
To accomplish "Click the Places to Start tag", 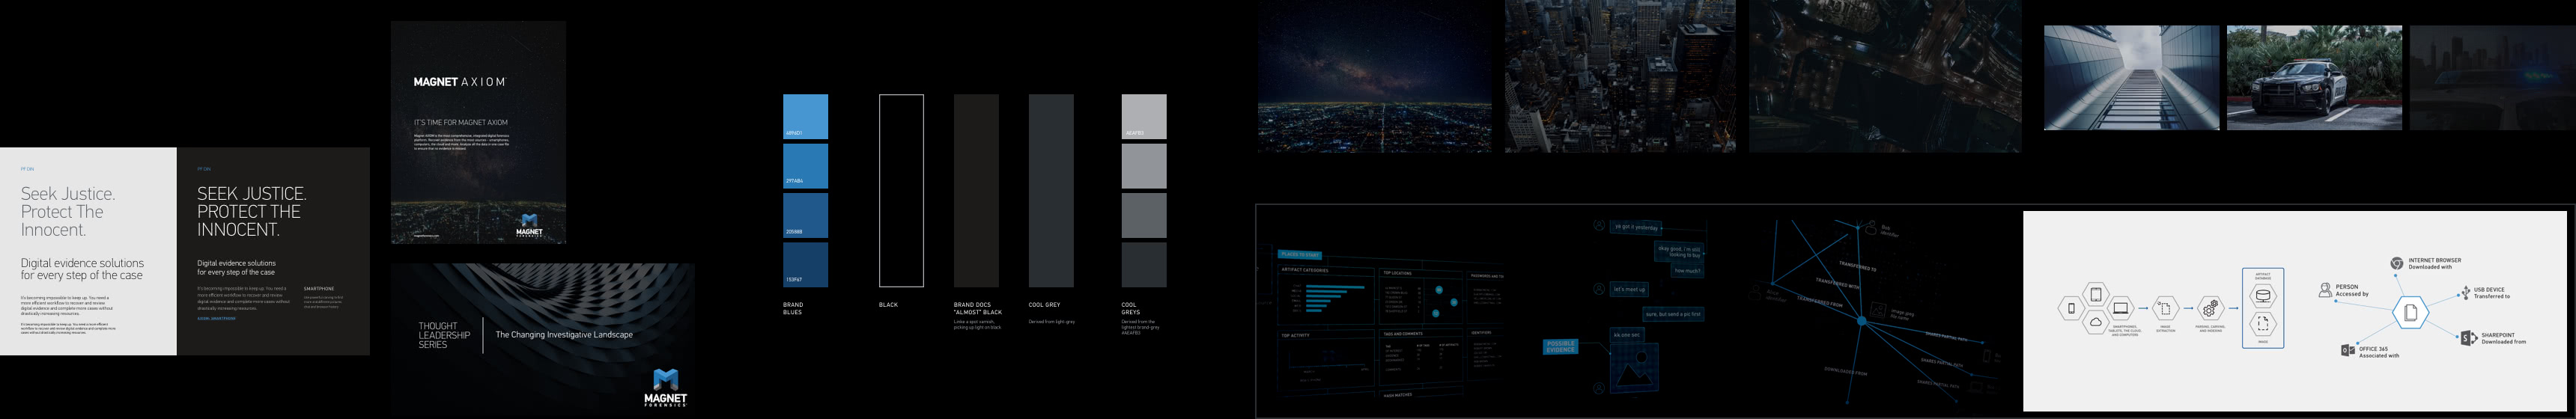I will [1300, 255].
